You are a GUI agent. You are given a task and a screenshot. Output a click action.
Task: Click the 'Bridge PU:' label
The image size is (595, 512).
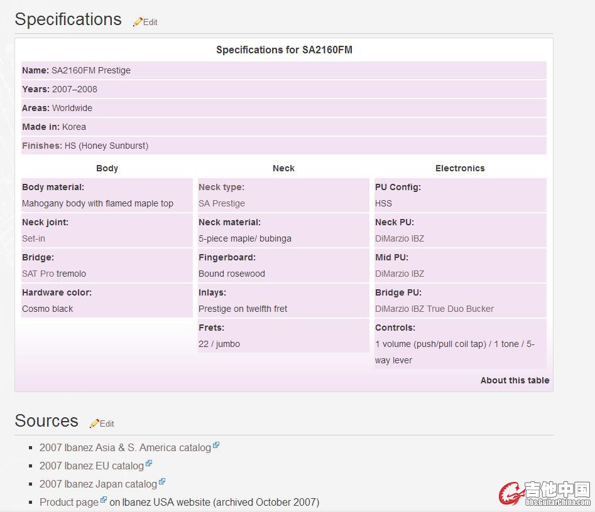(398, 292)
